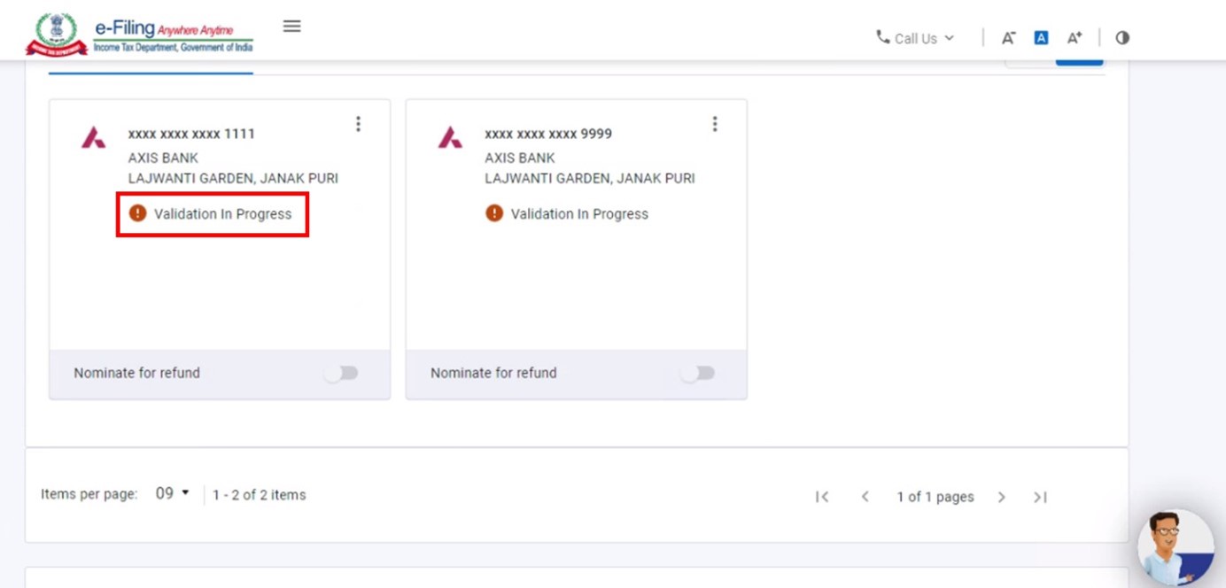Viewport: 1226px width, 588px height.
Task: Open options for account ending 9999
Action: pyautogui.click(x=715, y=124)
